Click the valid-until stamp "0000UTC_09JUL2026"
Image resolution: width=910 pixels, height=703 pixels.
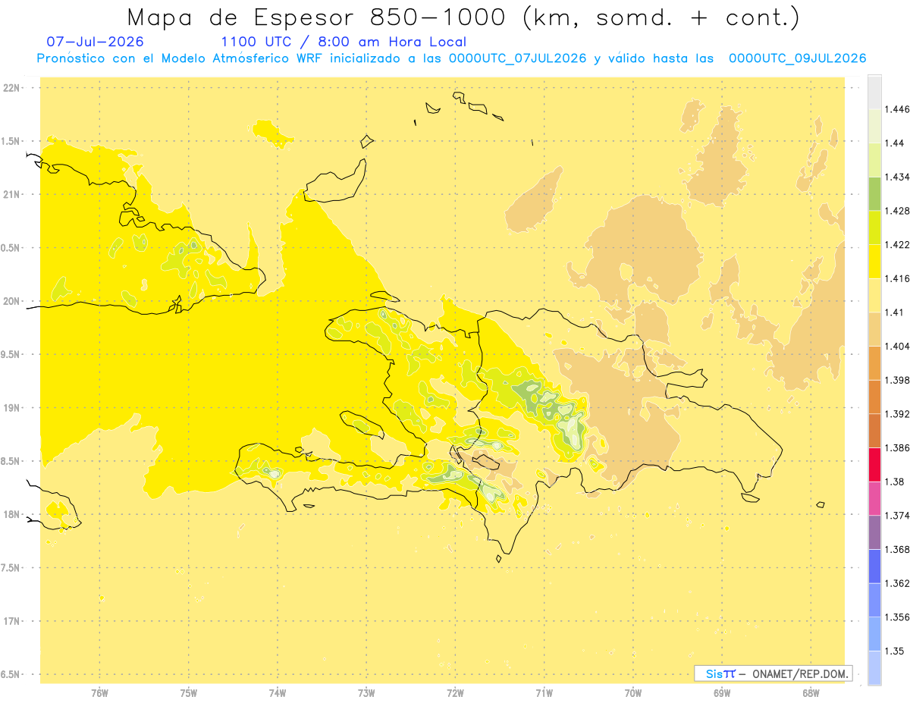coord(797,58)
